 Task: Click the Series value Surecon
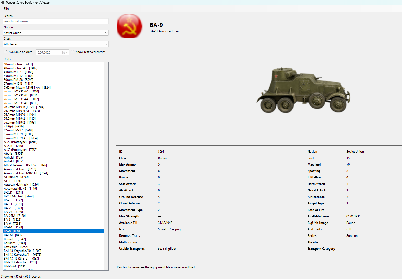tap(352, 236)
